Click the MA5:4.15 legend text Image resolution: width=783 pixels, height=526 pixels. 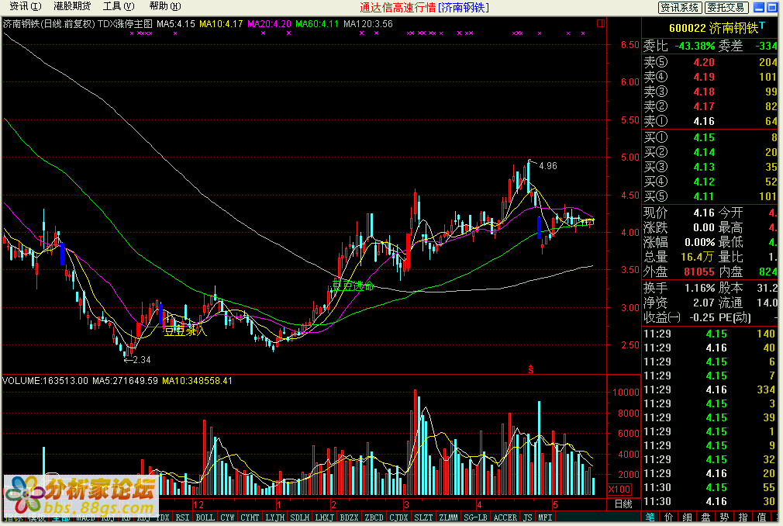176,23
